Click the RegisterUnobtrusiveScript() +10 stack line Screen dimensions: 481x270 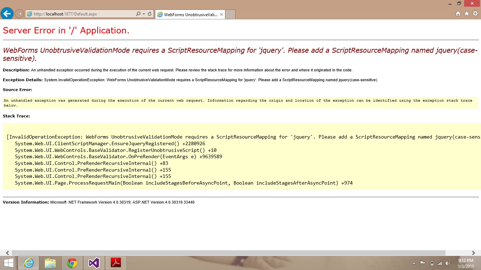coord(115,150)
